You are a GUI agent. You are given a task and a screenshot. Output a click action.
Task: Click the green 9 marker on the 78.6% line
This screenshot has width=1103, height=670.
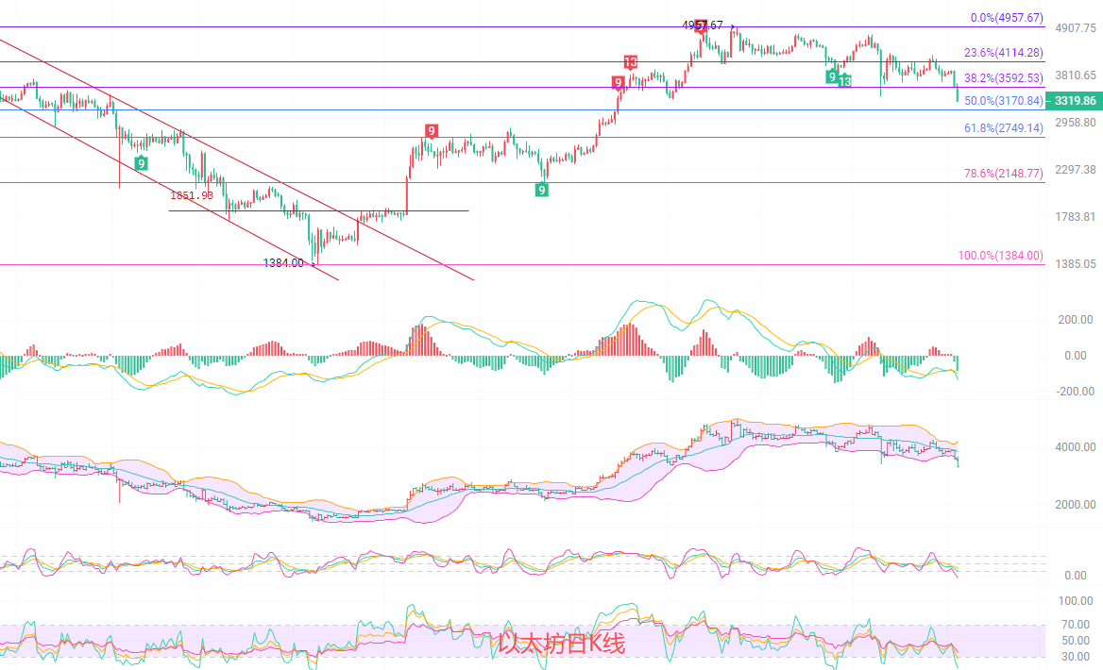pyautogui.click(x=542, y=190)
